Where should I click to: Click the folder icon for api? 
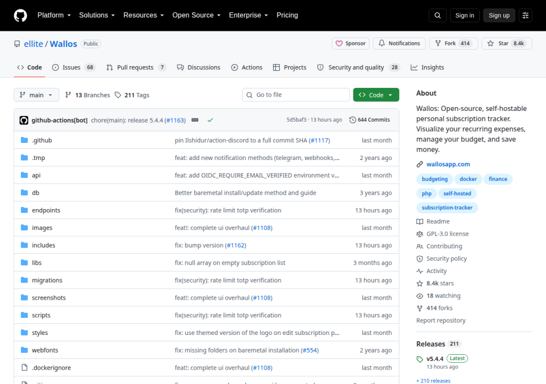pos(25,175)
